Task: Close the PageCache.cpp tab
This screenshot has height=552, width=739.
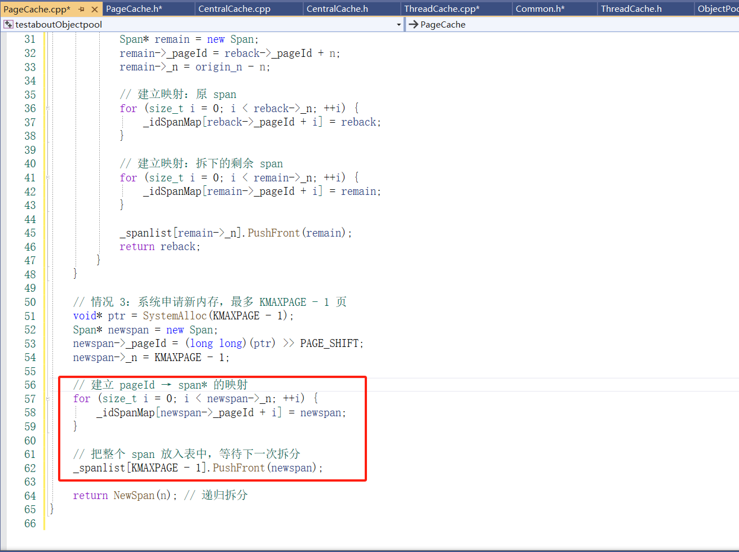Action: point(95,9)
